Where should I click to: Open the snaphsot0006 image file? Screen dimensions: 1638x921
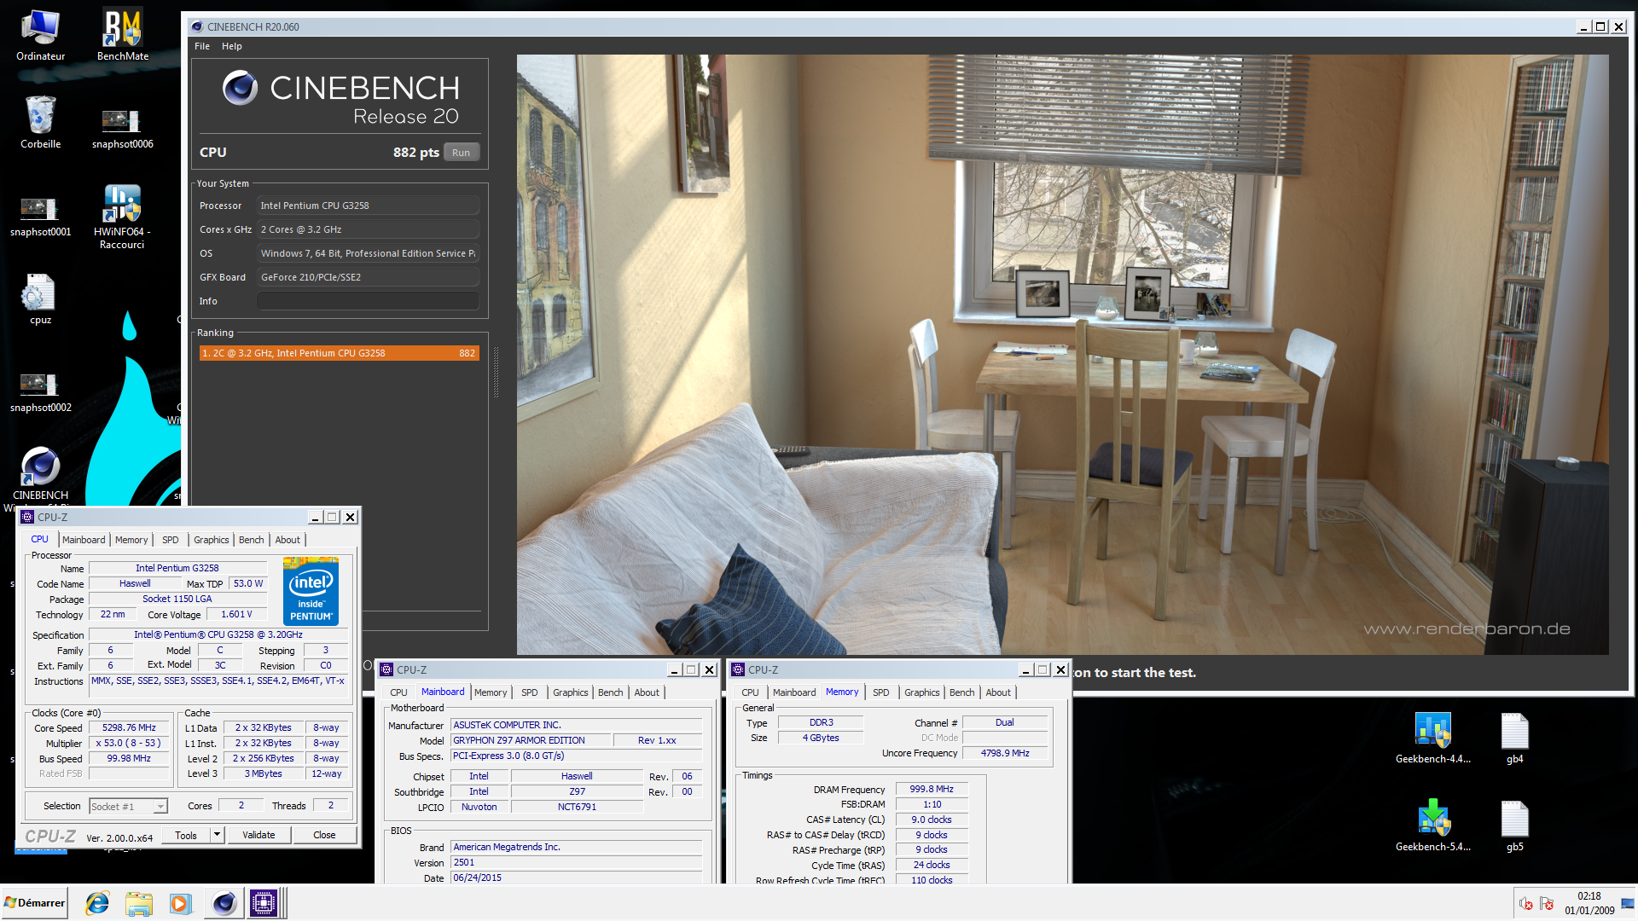(x=122, y=128)
